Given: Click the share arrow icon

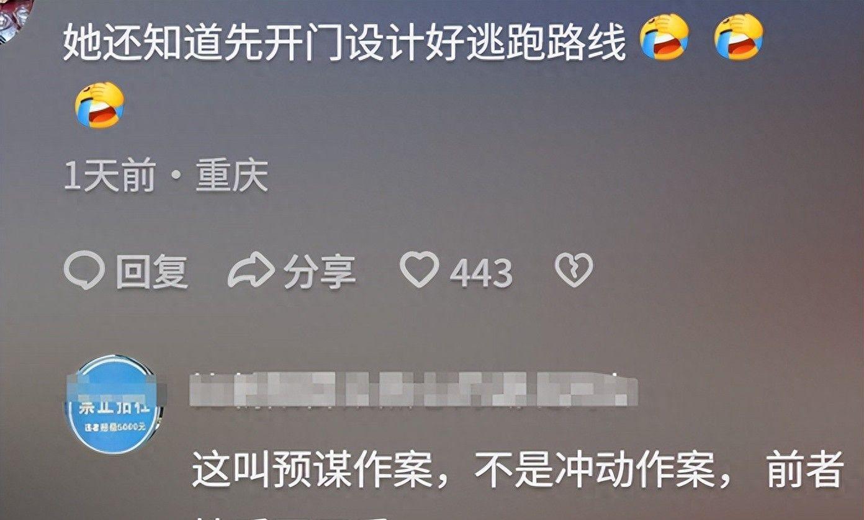Looking at the screenshot, I should [251, 271].
